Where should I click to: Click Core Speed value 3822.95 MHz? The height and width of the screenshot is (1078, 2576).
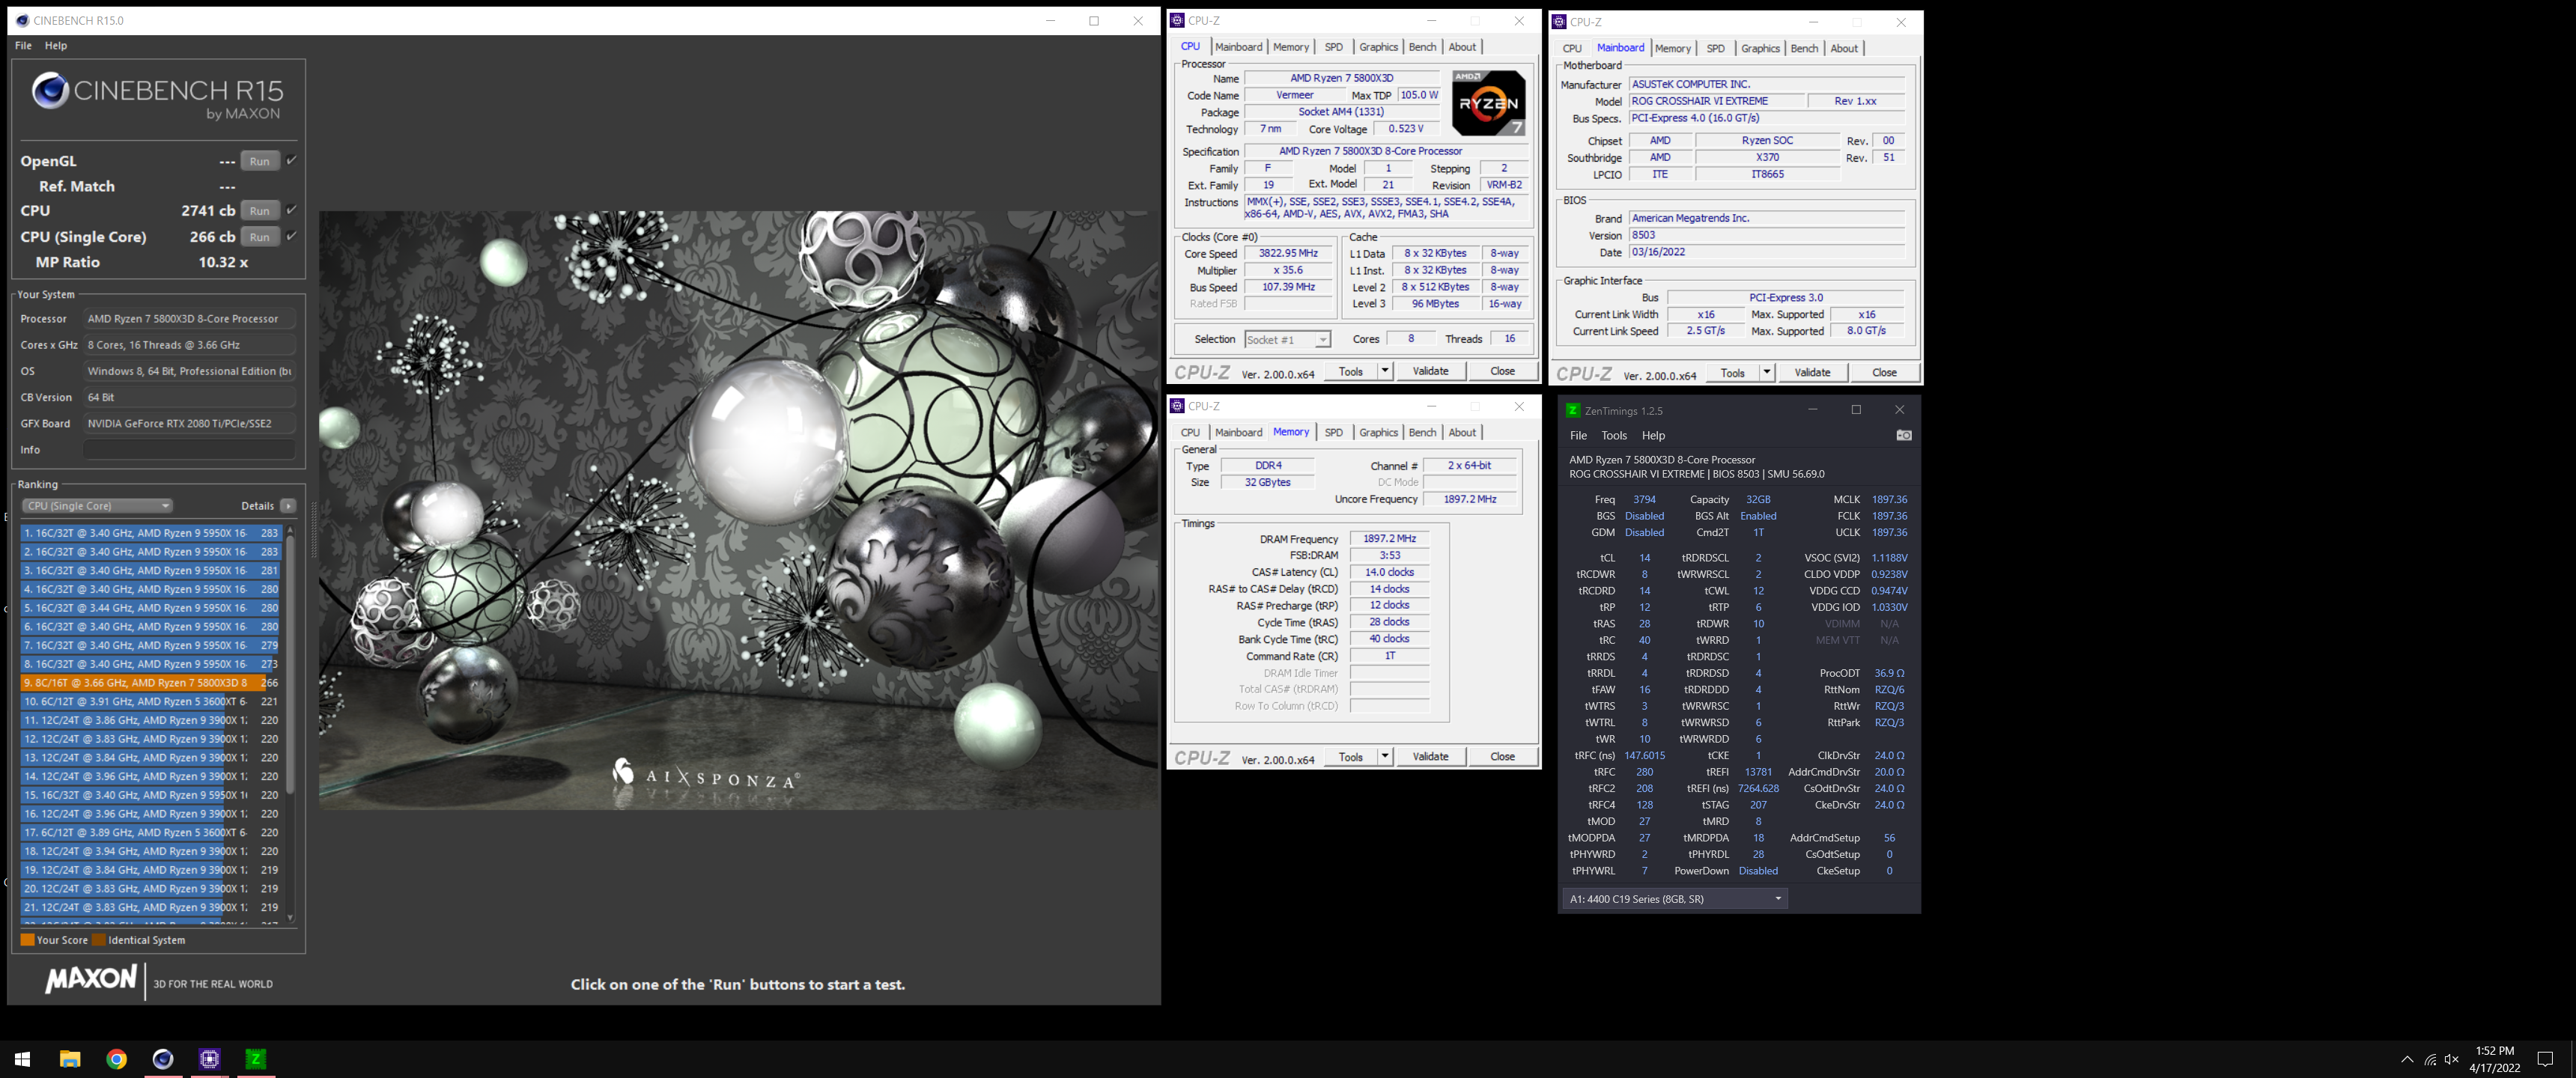[1288, 254]
